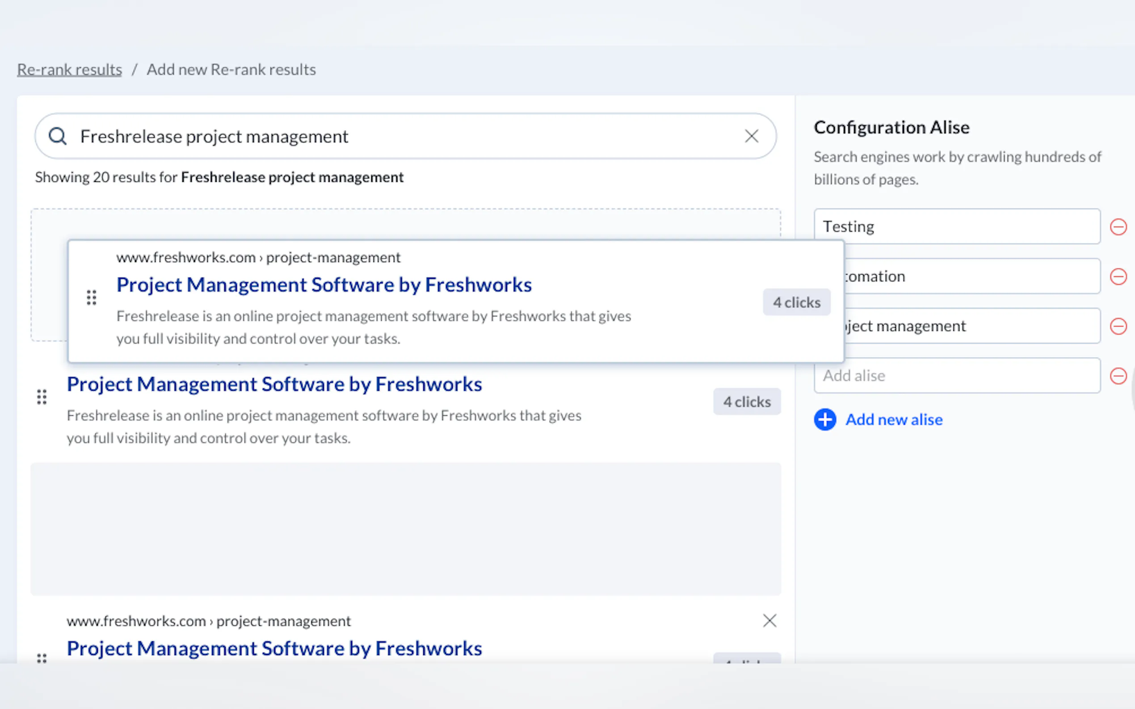This screenshot has height=709, width=1135.
Task: Open the Re-rank results breadcrumb link
Action: click(x=69, y=70)
